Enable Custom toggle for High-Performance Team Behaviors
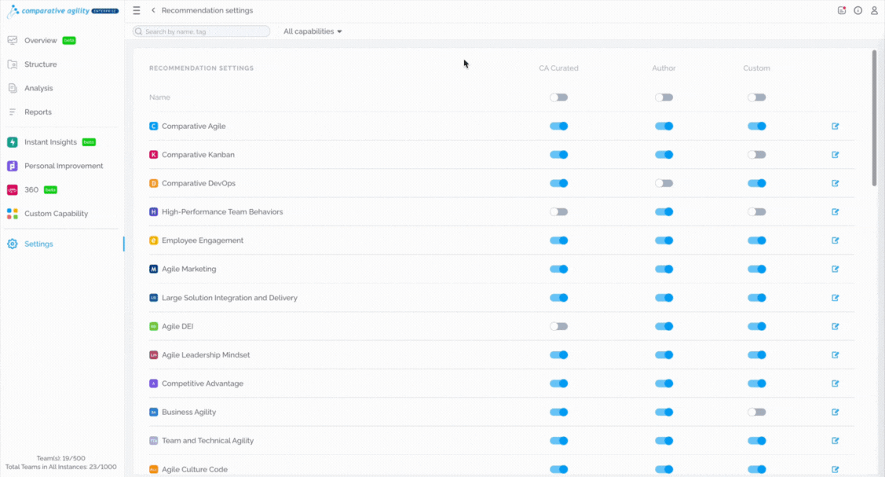This screenshot has height=477, width=885. (757, 211)
